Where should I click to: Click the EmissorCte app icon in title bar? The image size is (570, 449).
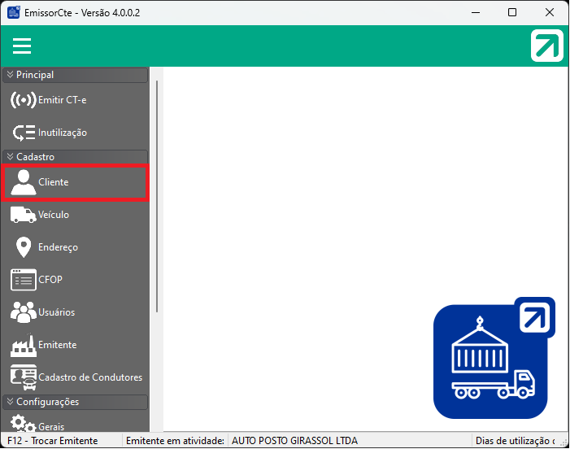click(14, 13)
